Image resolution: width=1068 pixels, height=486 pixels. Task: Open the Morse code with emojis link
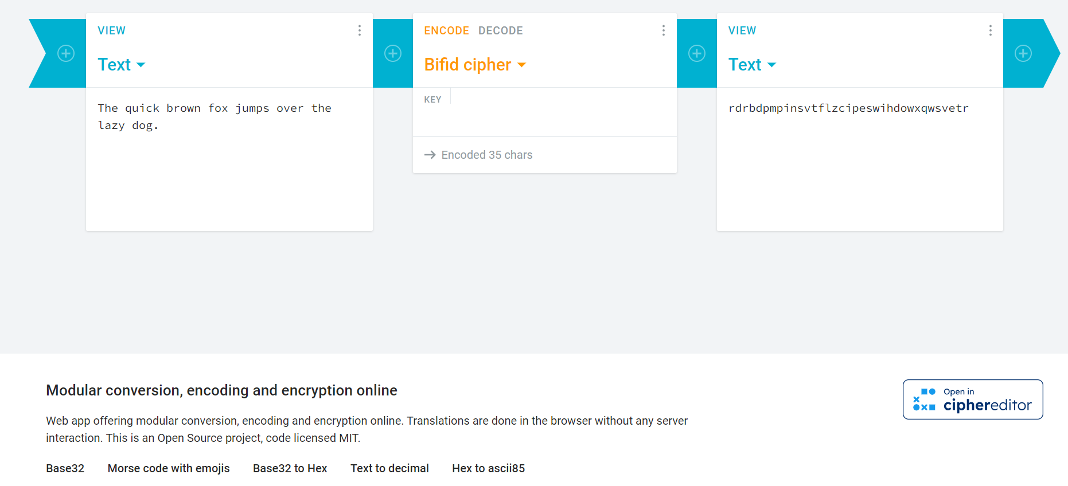[169, 468]
